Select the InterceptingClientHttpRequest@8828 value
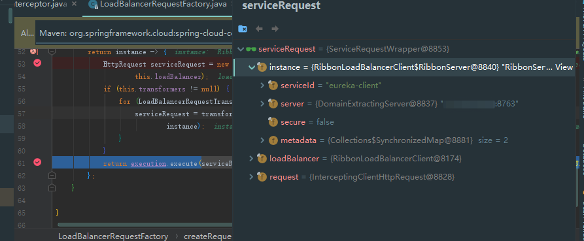Viewport: 584px width, 241px height. tap(382, 177)
